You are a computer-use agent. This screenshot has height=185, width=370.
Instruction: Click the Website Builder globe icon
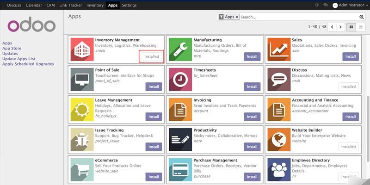coord(279,140)
